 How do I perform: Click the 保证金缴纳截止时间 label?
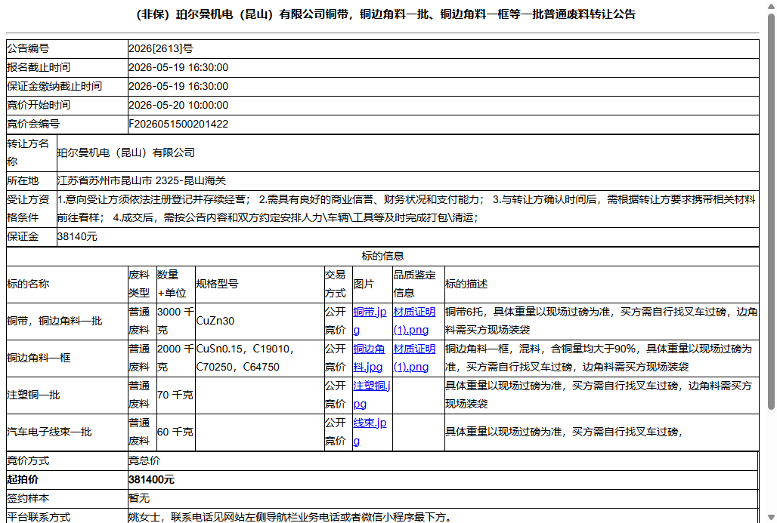pos(54,86)
